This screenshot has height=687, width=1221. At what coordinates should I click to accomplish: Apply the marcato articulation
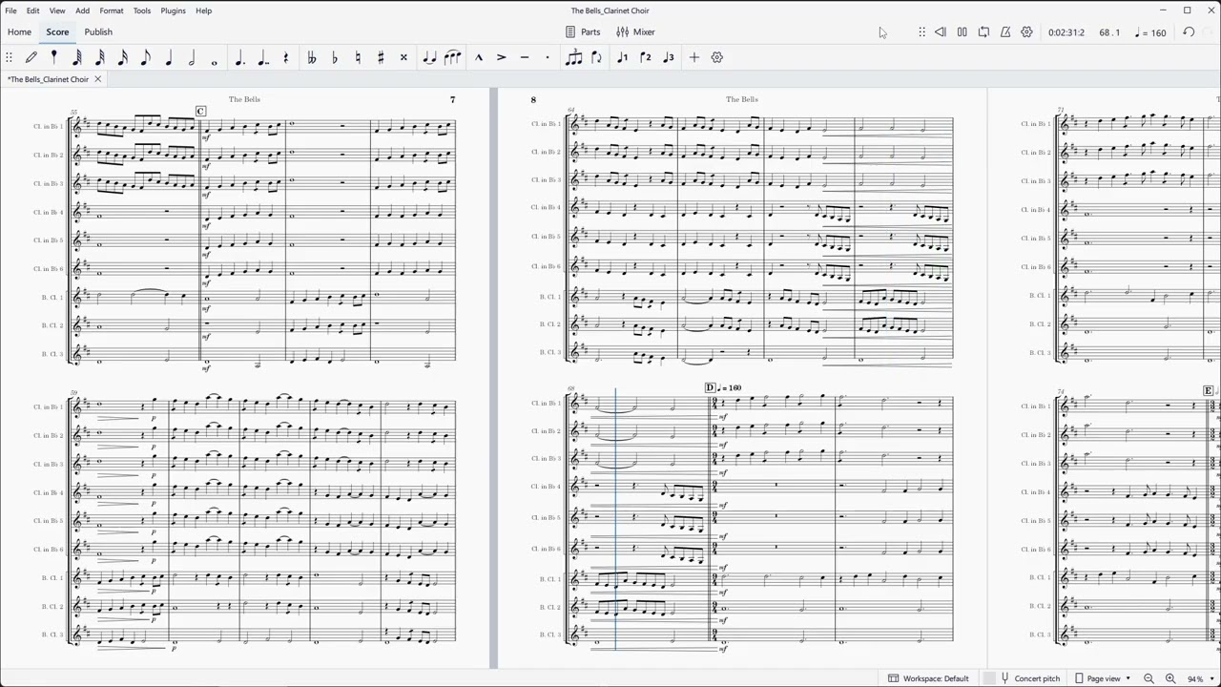(x=478, y=57)
